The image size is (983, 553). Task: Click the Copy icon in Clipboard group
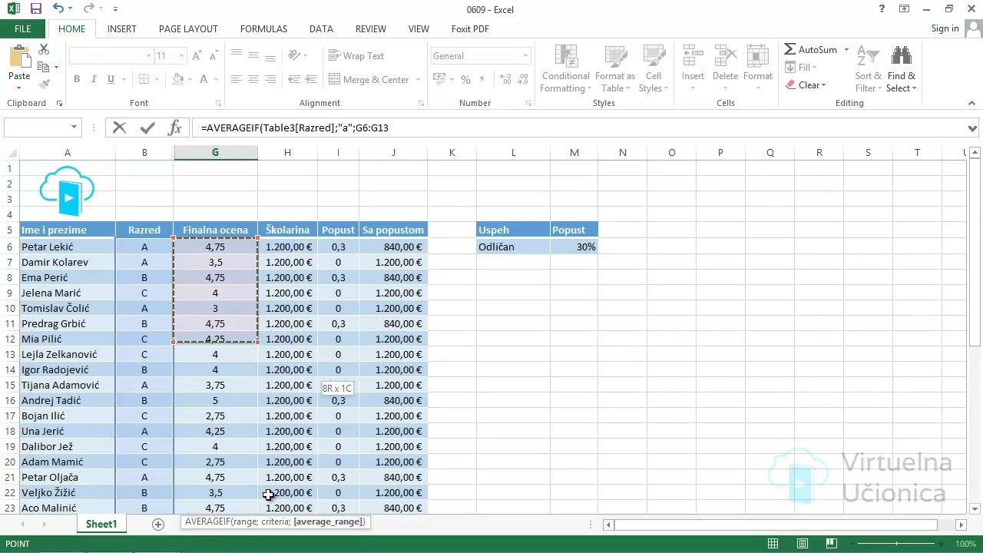click(x=43, y=67)
